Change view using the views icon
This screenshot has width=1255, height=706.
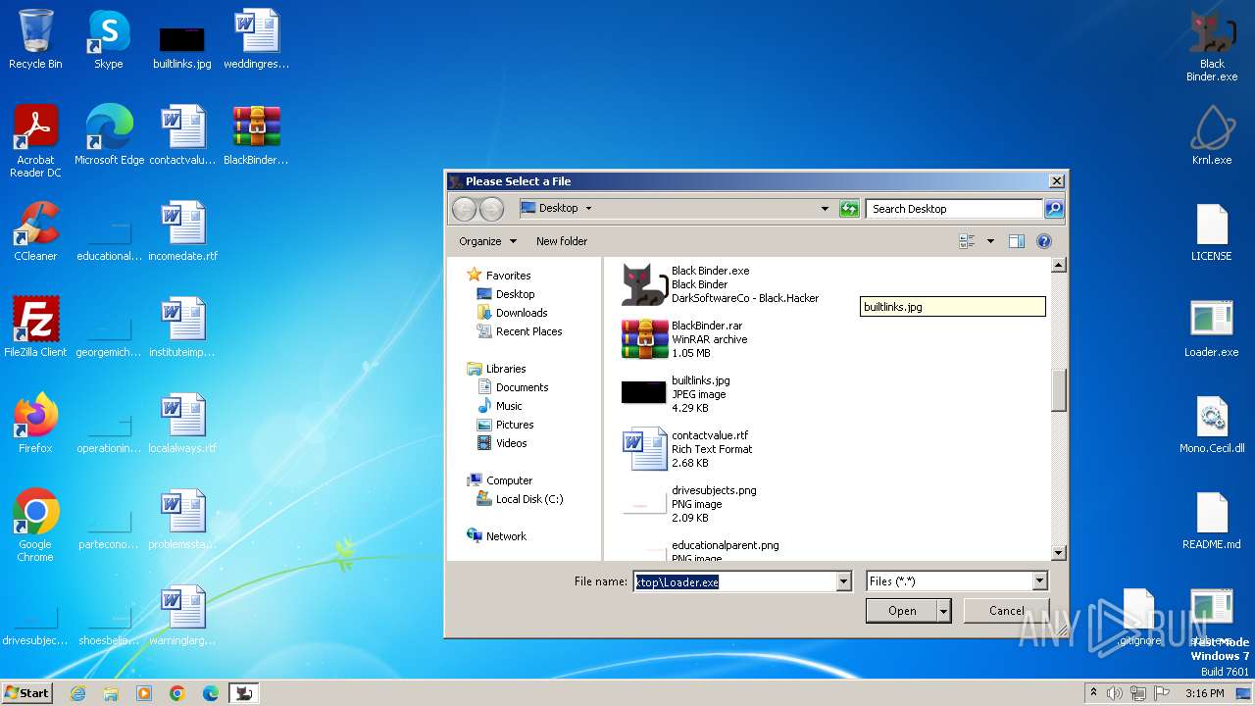pos(968,241)
